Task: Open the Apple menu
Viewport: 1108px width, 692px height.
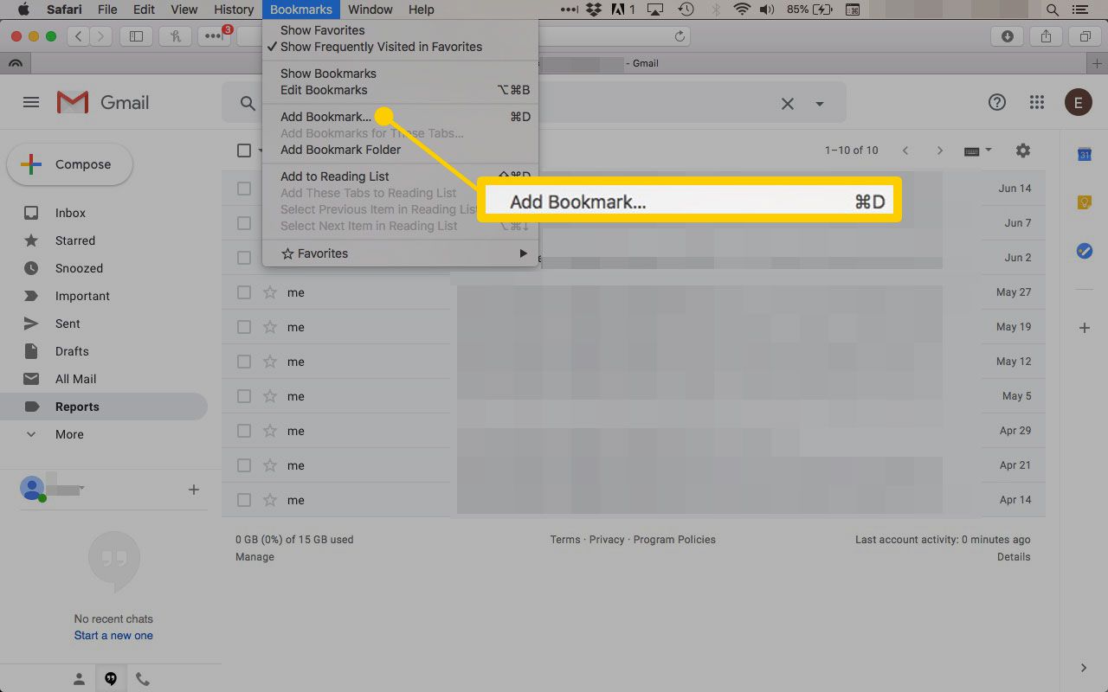Action: pyautogui.click(x=23, y=10)
